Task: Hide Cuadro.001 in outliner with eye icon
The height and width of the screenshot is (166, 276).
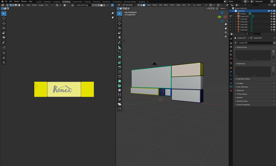Action: [271, 16]
